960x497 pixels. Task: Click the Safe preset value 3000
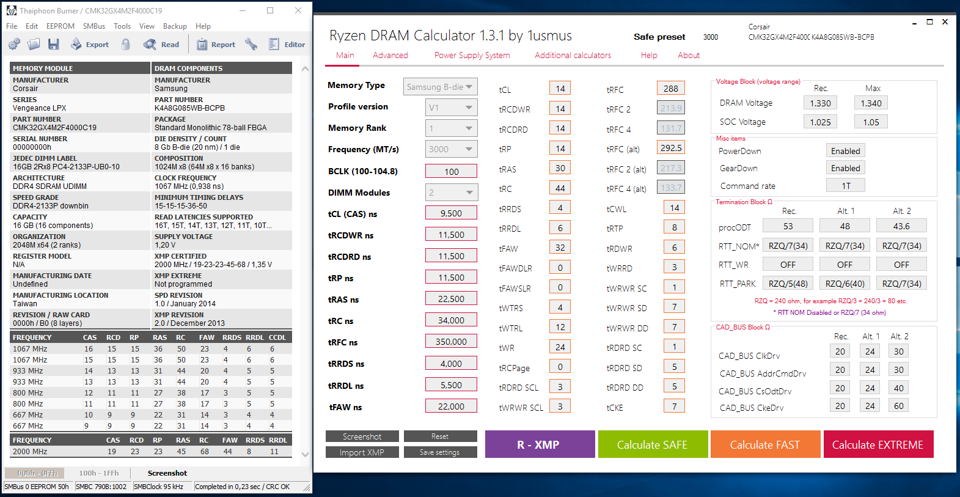click(711, 37)
